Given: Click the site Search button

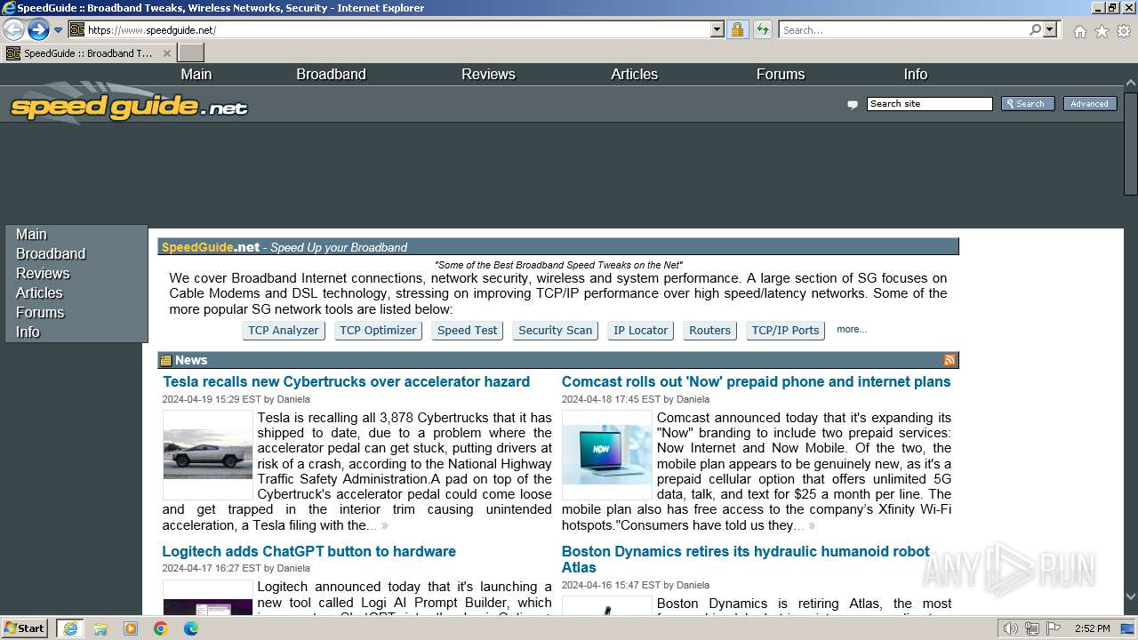Looking at the screenshot, I should click(1028, 104).
